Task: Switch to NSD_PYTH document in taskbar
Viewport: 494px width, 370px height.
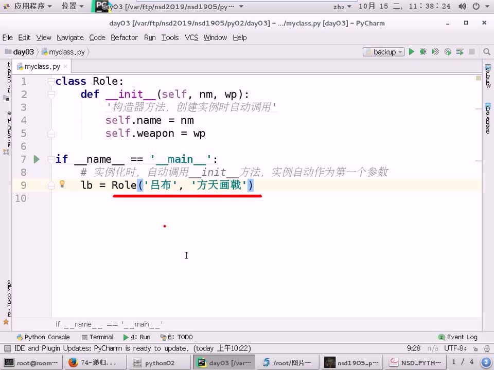Action: [415, 362]
